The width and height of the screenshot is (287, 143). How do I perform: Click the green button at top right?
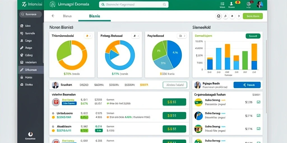(x=253, y=16)
